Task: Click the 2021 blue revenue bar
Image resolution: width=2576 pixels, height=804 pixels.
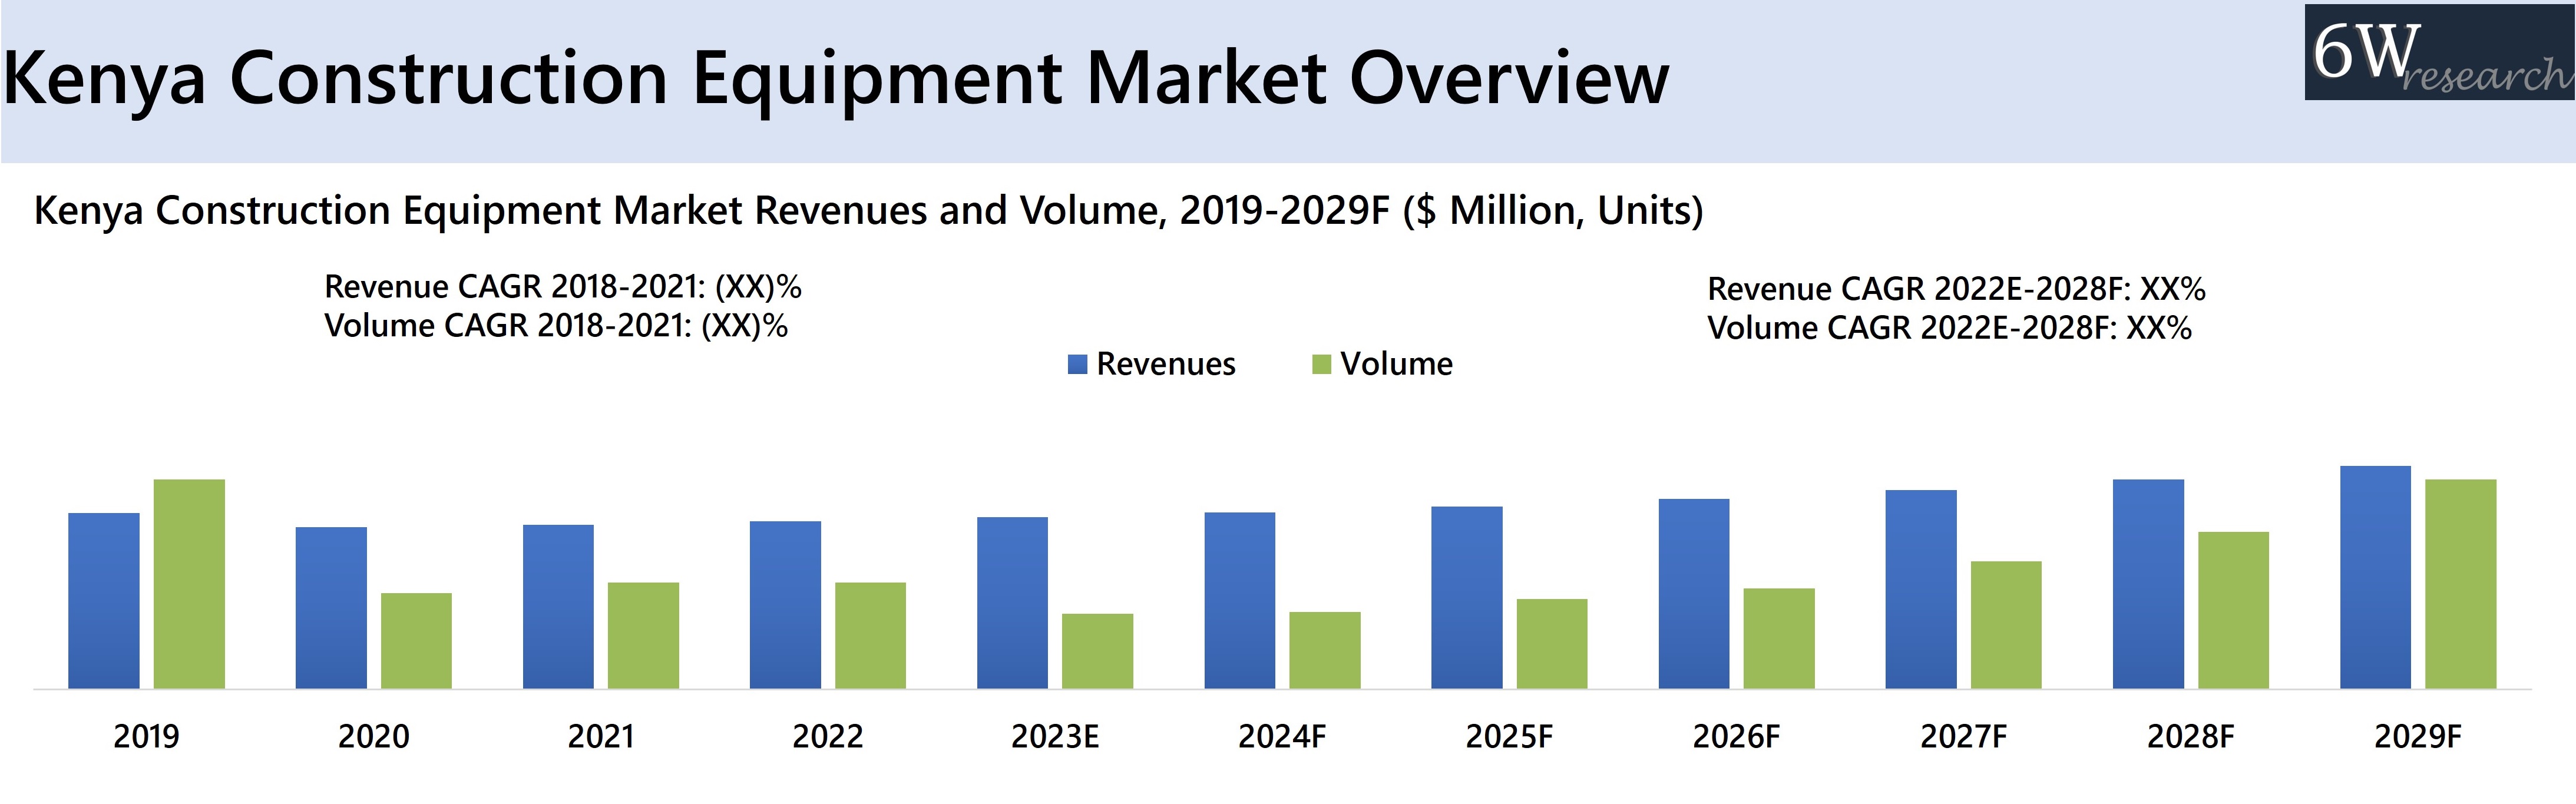Action: pyautogui.click(x=558, y=606)
